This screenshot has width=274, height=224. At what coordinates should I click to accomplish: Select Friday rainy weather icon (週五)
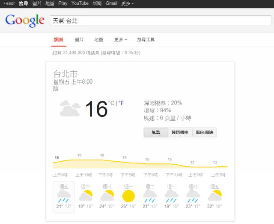(64, 196)
